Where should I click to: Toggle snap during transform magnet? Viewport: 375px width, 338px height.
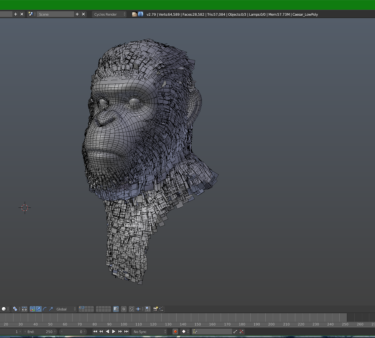pyautogui.click(x=132, y=309)
